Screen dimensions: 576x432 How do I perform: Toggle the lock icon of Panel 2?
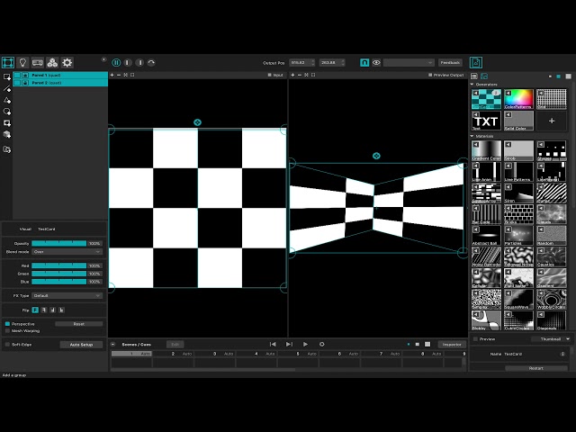point(25,83)
